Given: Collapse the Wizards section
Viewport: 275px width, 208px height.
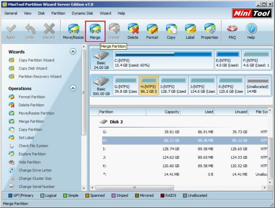Looking at the screenshot, I should 73,52.
